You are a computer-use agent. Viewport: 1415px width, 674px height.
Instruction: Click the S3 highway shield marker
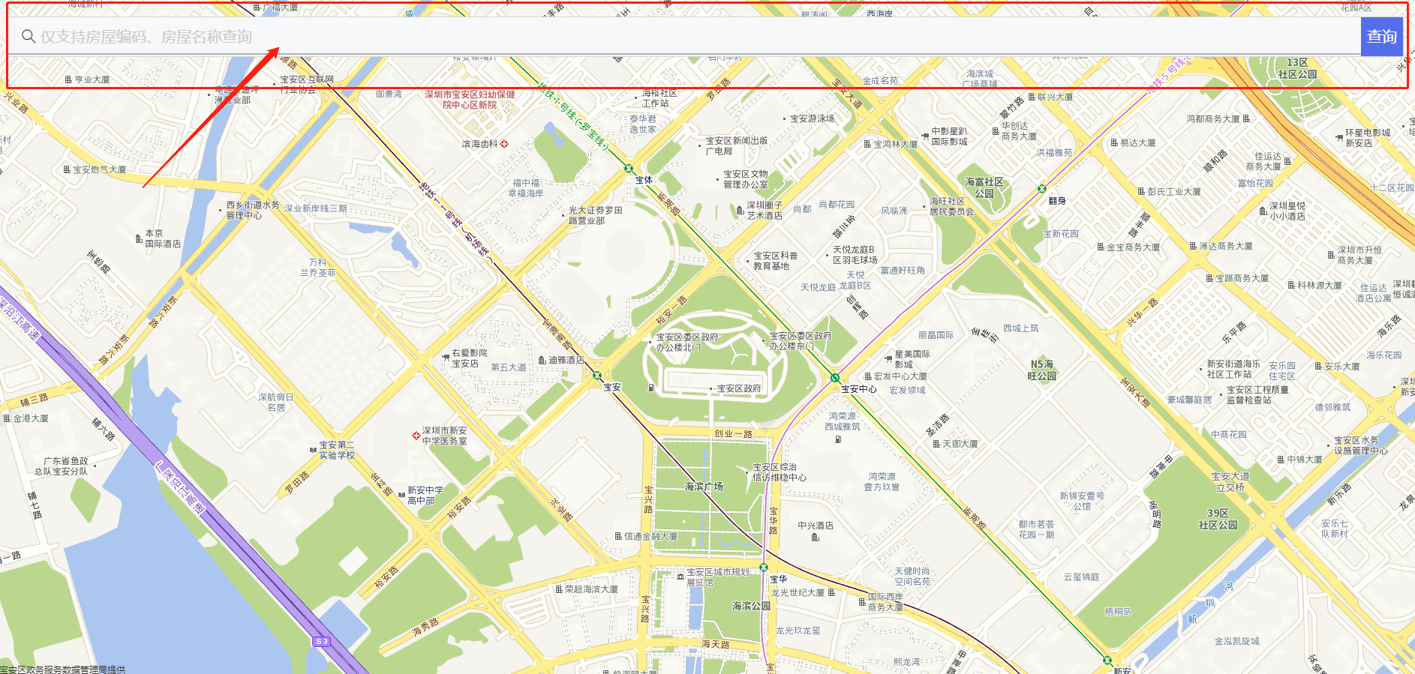(x=322, y=641)
